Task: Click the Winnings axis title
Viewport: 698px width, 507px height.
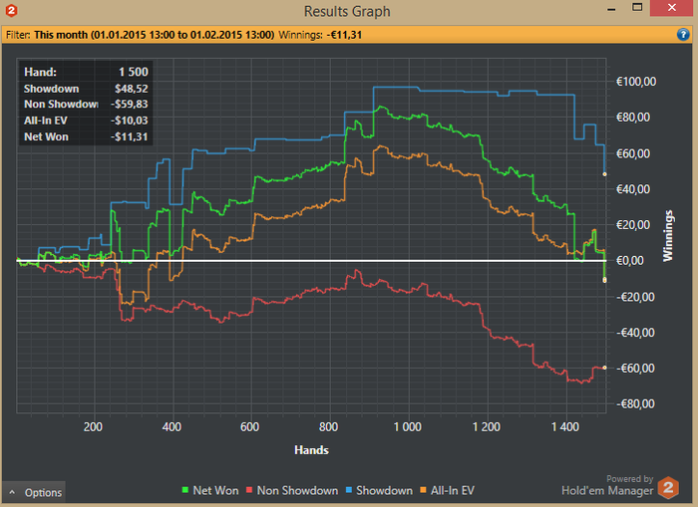Action: pyautogui.click(x=668, y=236)
